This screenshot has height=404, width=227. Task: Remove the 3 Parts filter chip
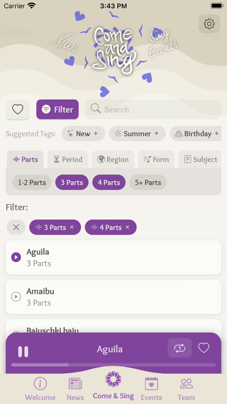pyautogui.click(x=72, y=228)
